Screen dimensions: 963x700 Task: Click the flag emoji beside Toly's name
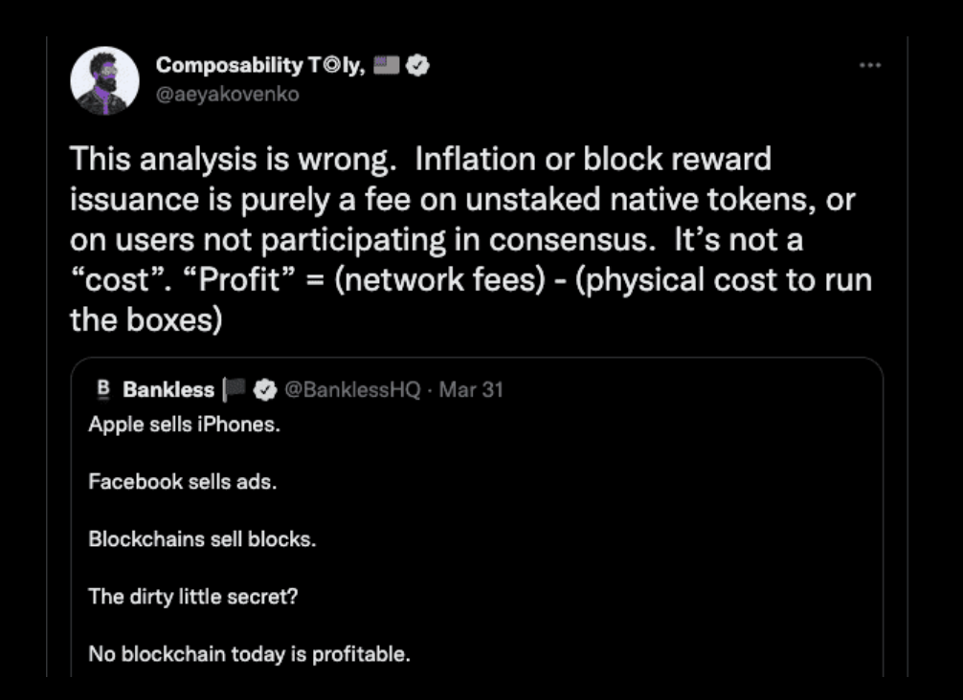pyautogui.click(x=387, y=64)
